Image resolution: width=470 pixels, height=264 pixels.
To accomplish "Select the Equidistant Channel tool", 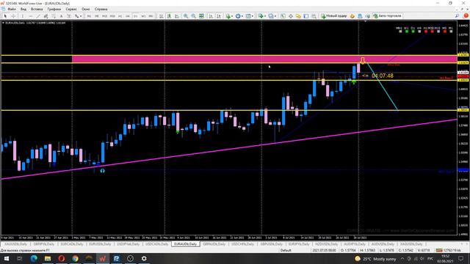I will pyautogui.click(x=46, y=16).
